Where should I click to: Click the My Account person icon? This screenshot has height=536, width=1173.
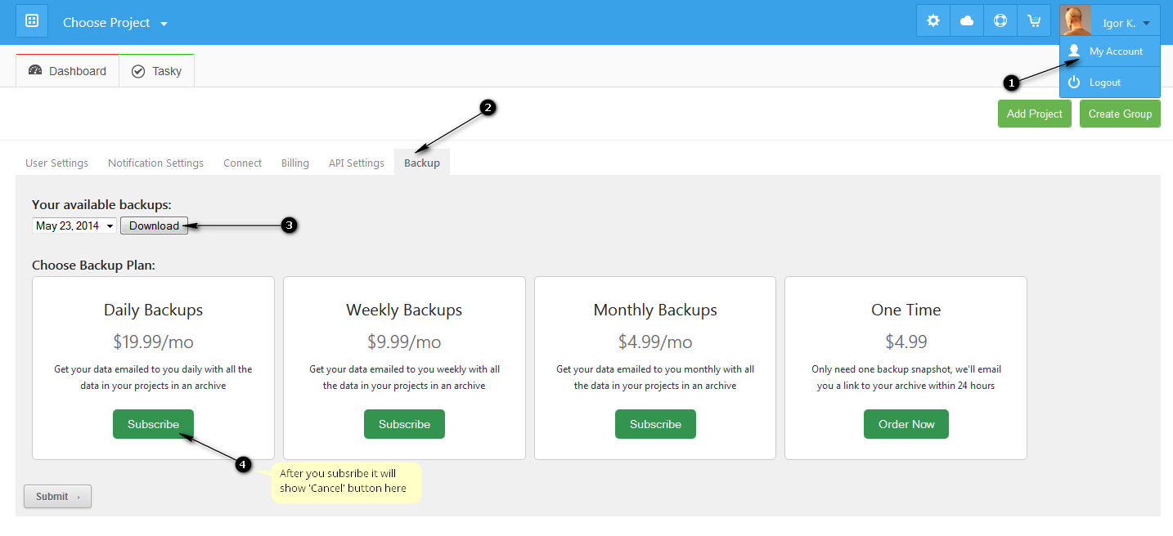(1074, 51)
